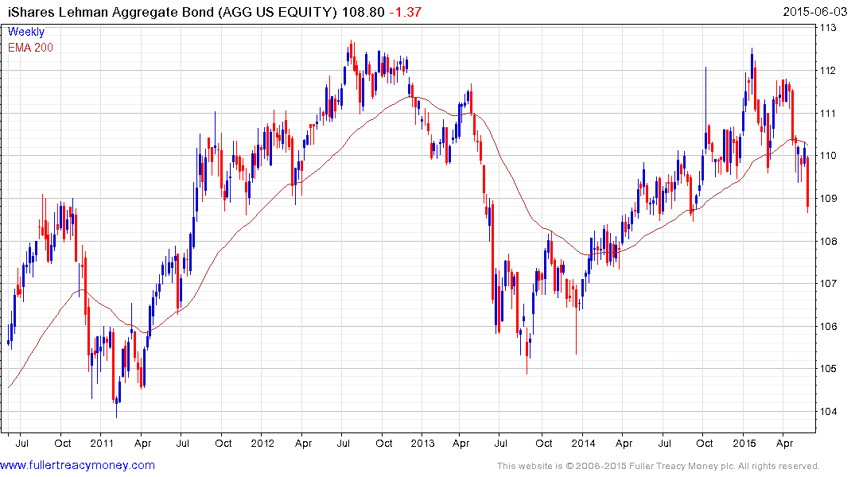Click the y-axis label 106
This screenshot has width=855, height=477.
pyautogui.click(x=828, y=326)
